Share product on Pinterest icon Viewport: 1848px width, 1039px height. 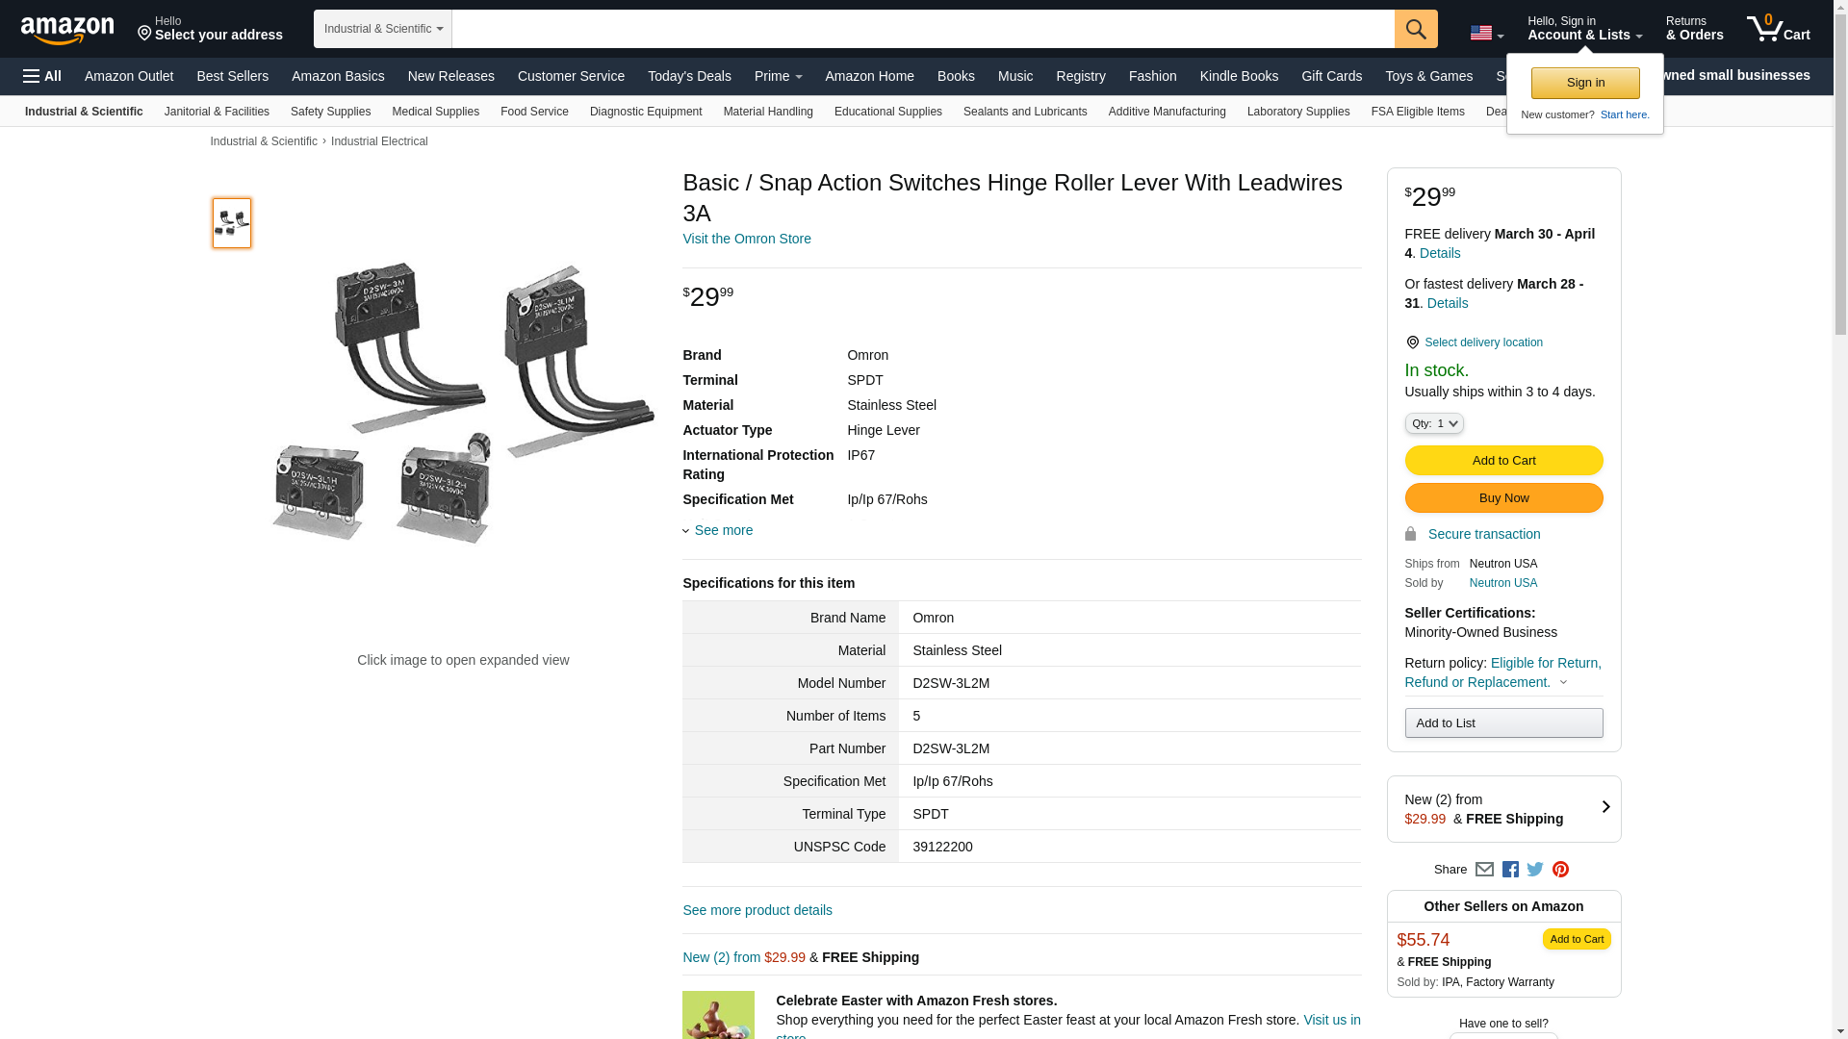pyautogui.click(x=1560, y=870)
